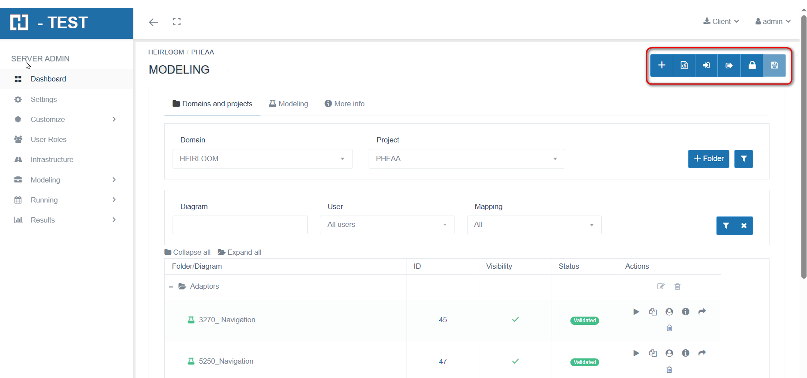
Task: Click the export arrow icon in toolbar
Action: 729,65
